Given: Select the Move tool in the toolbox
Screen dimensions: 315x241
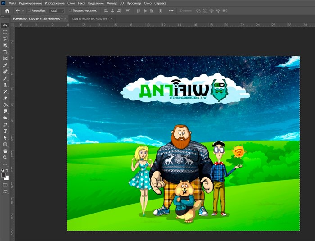Looking at the screenshot, I should click(x=5, y=25).
